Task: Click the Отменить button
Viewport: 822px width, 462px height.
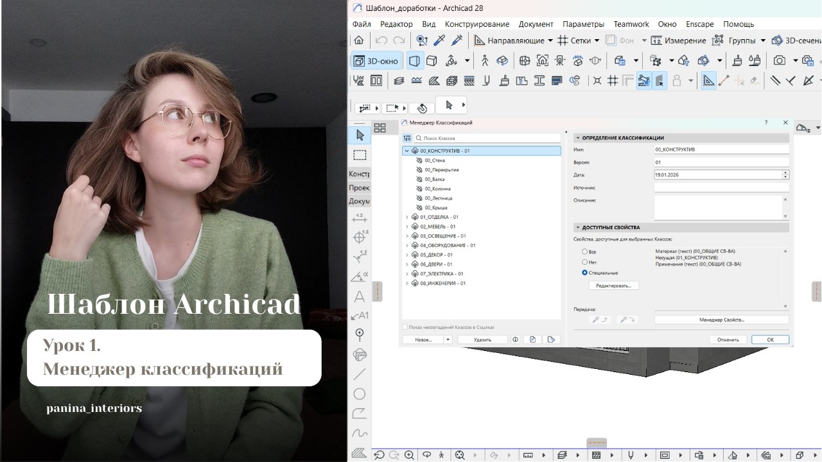Action: [728, 339]
